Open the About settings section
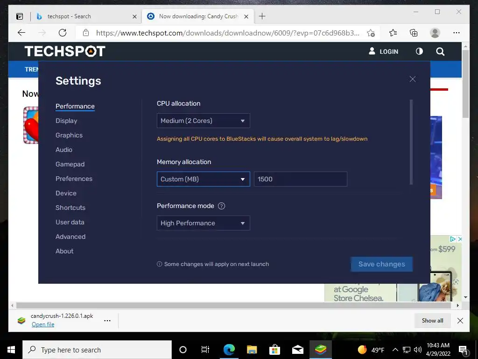This screenshot has width=478, height=359. point(64,251)
